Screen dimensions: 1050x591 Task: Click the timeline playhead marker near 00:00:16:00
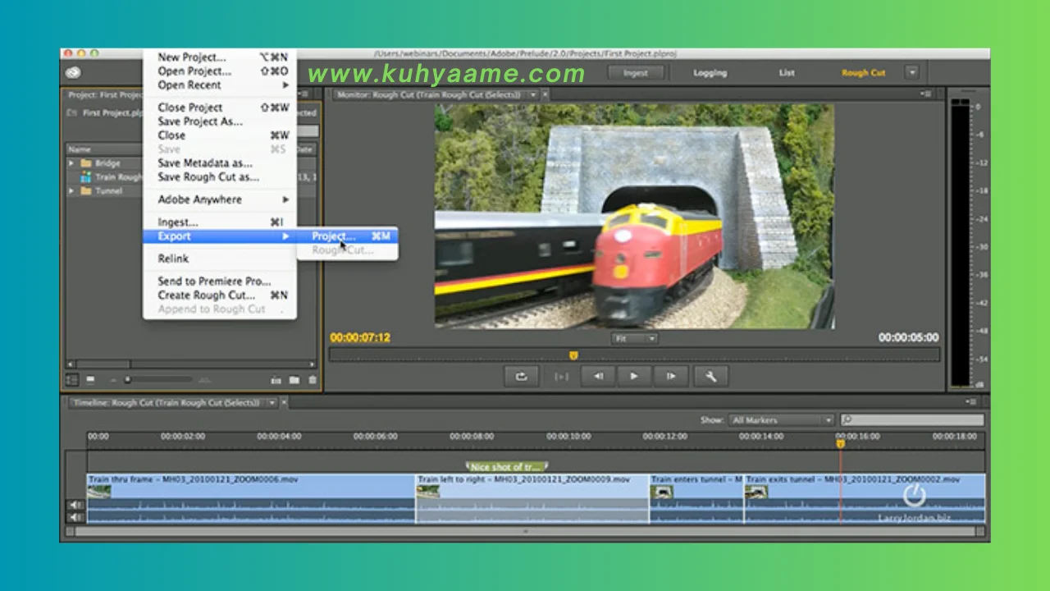840,443
